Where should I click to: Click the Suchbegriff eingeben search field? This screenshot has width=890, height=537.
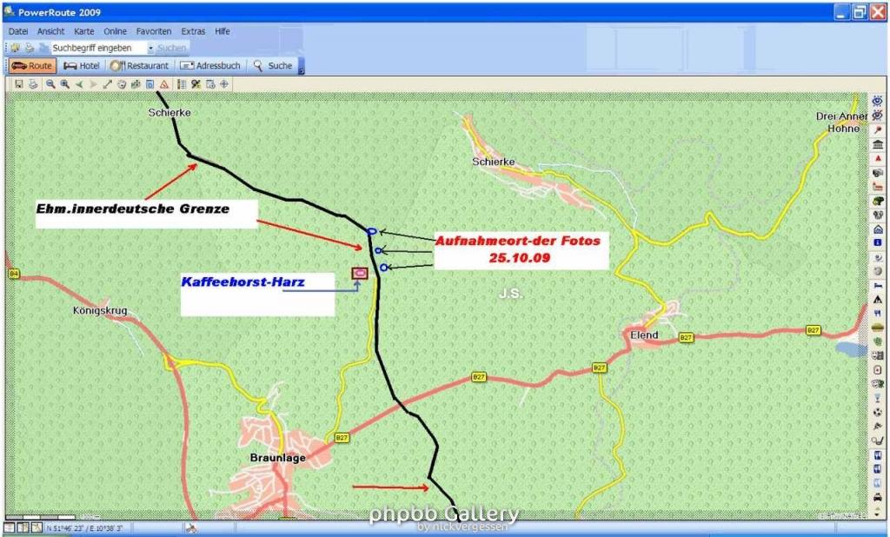click(96, 49)
